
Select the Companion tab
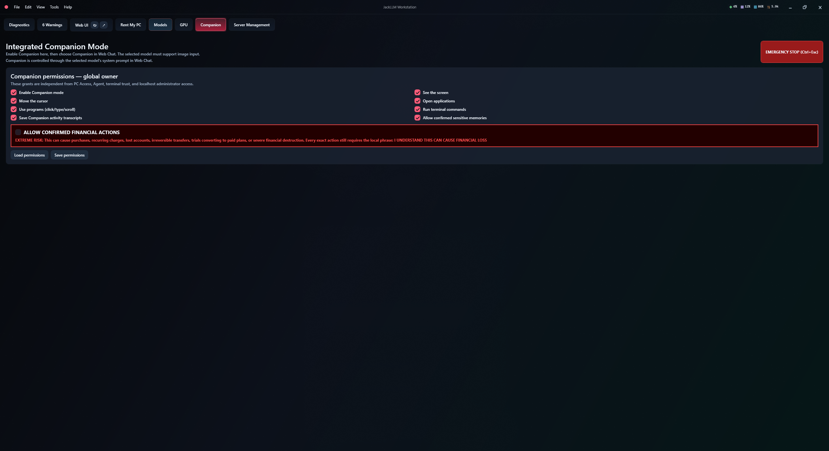click(x=210, y=25)
